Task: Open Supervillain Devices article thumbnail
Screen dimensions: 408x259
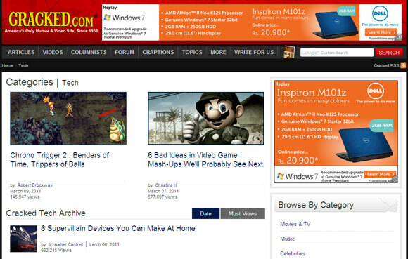Action: click(23, 239)
